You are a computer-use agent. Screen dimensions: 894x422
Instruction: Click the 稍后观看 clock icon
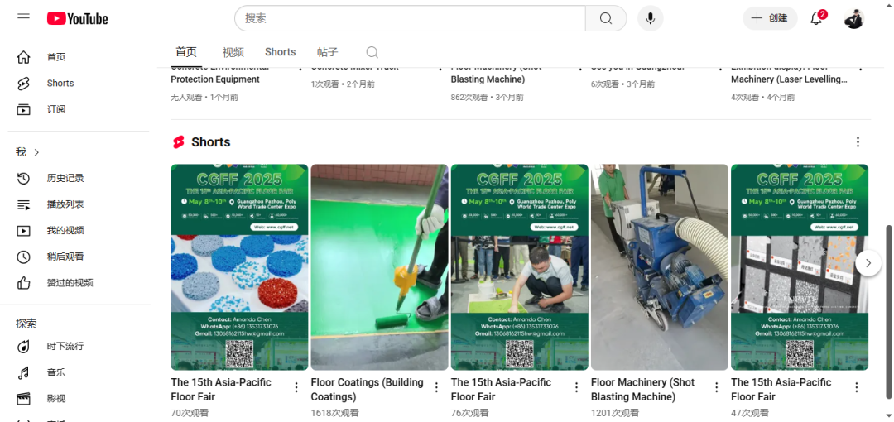[23, 257]
